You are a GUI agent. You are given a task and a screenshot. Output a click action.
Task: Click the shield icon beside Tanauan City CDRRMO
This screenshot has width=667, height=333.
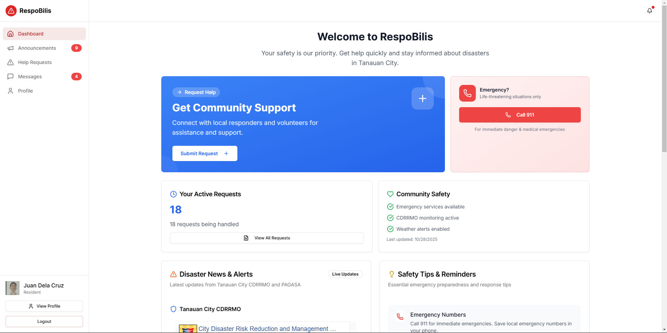pyautogui.click(x=173, y=309)
